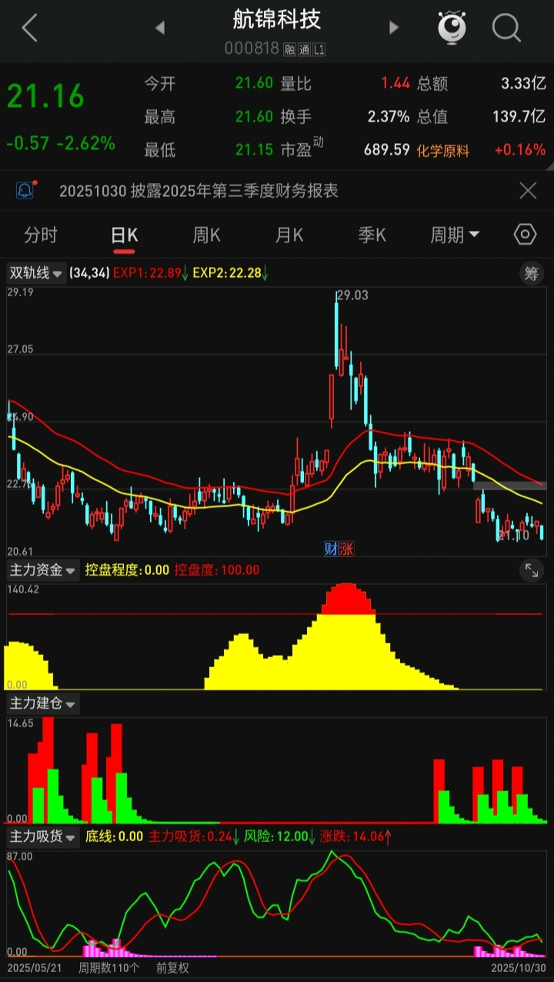Tap stock code 000818

[x=252, y=48]
